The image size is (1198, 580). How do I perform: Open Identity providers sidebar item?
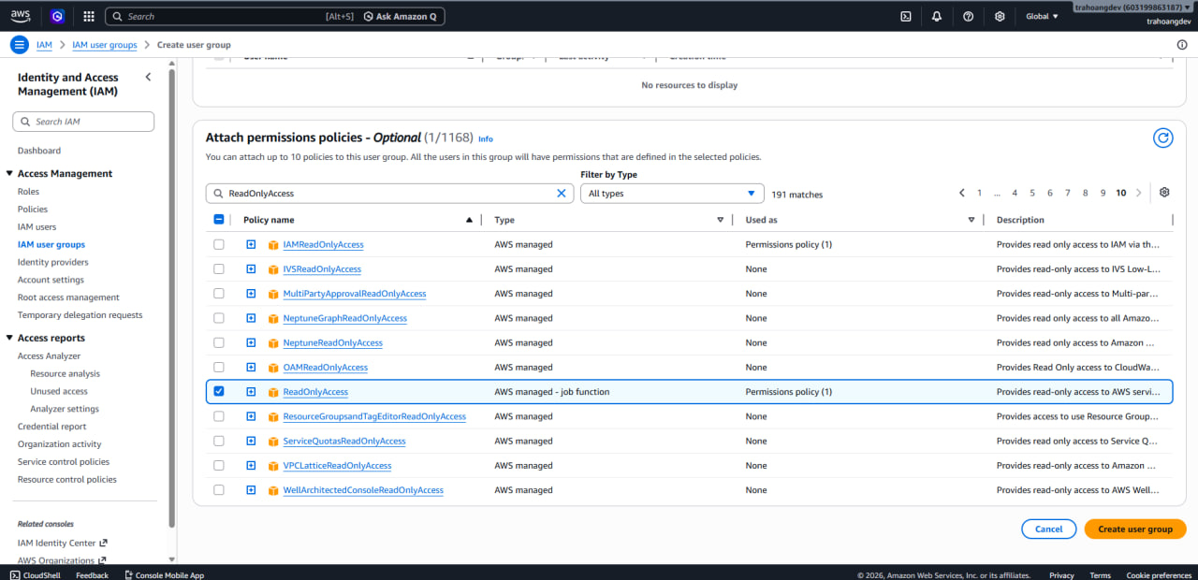click(53, 262)
